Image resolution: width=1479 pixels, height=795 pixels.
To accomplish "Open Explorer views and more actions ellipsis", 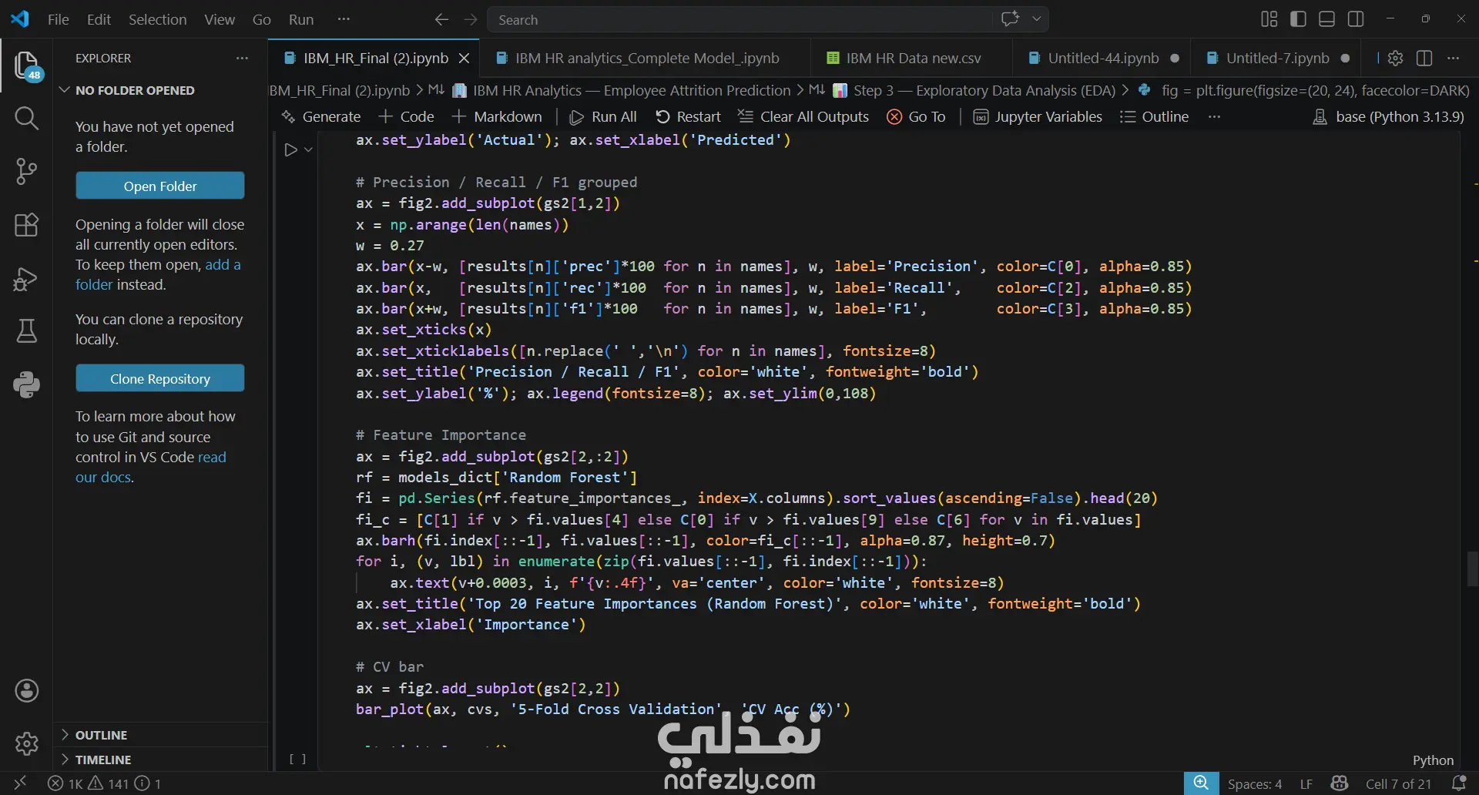I will pyautogui.click(x=242, y=58).
